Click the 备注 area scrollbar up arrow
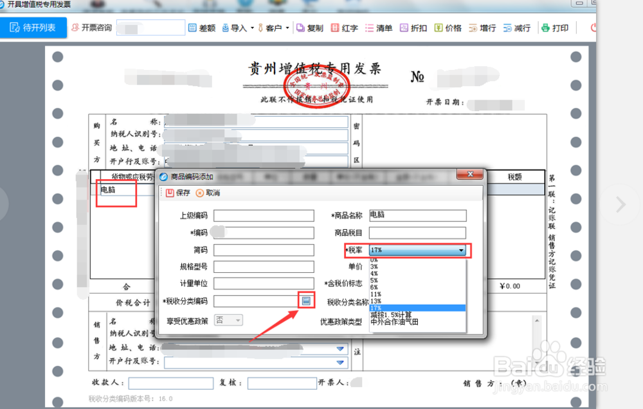The height and width of the screenshot is (409, 643). (537, 320)
